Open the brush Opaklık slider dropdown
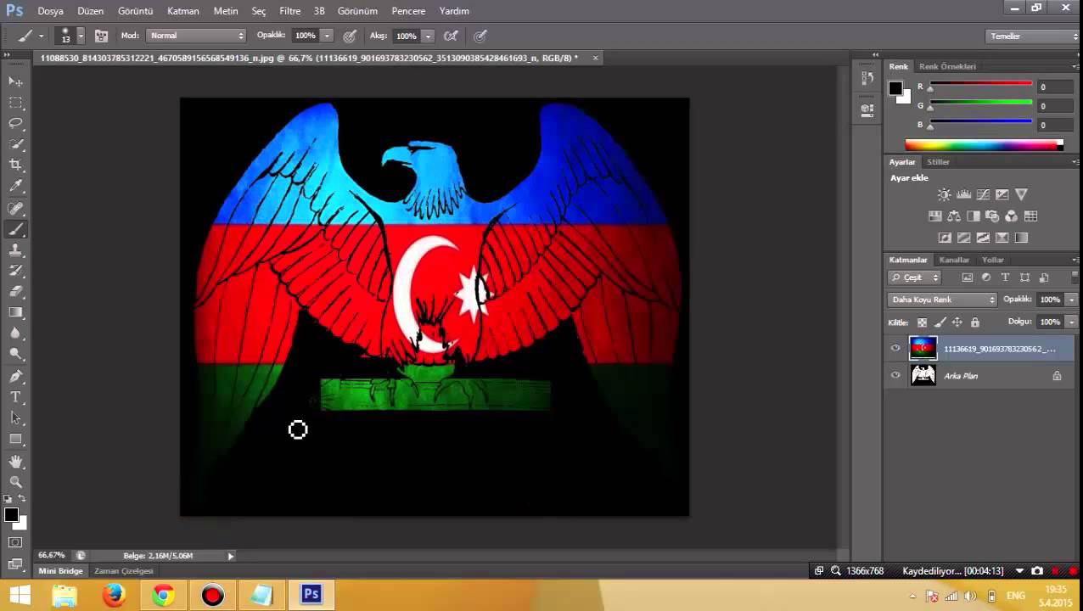 tap(327, 36)
